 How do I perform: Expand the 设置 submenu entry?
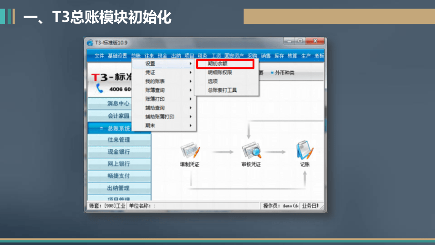(x=164, y=64)
